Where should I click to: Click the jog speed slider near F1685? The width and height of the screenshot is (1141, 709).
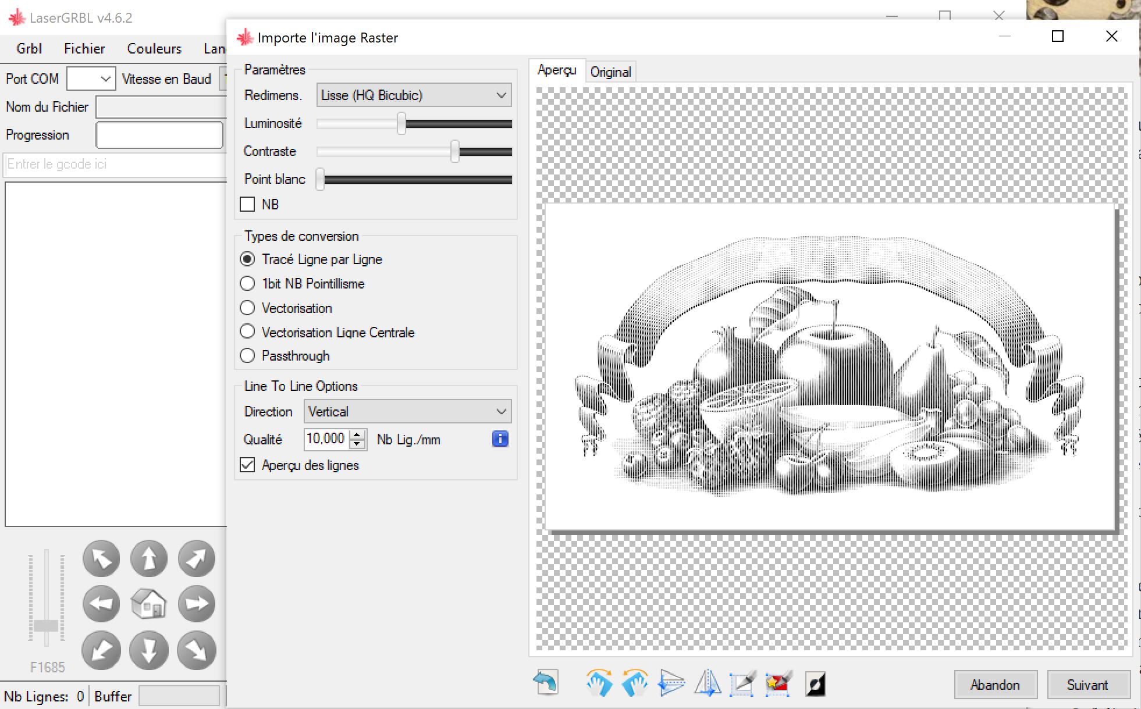point(46,626)
